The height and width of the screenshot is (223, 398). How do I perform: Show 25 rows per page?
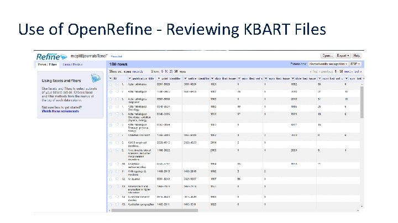(x=171, y=72)
